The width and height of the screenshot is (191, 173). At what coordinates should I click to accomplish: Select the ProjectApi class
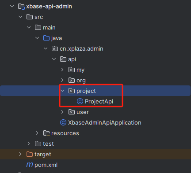tap(99, 101)
